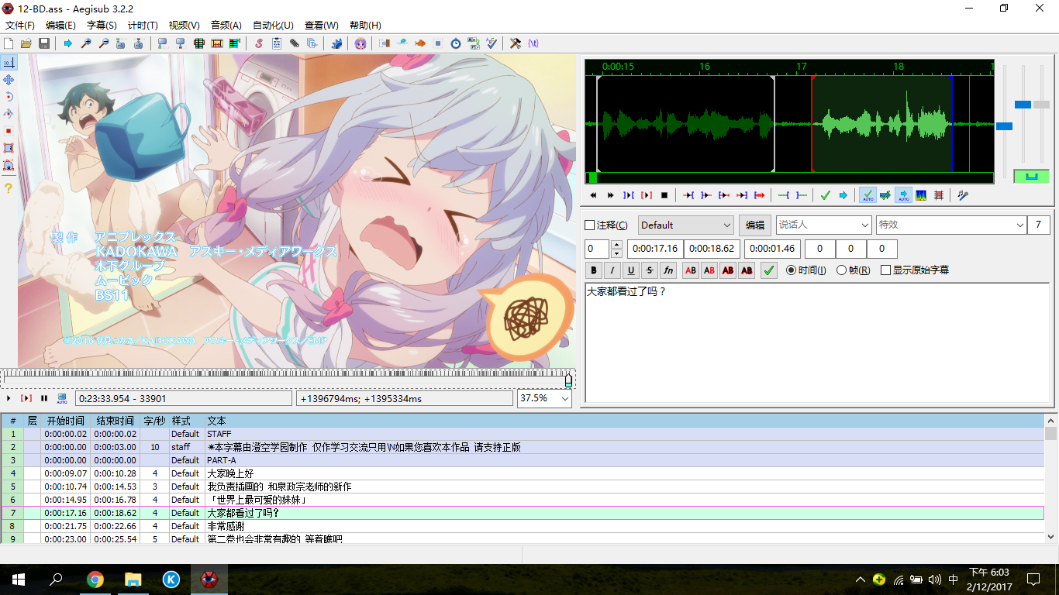Toggle link vertical zoom and volume sliders
The height and width of the screenshot is (595, 1059).
coord(1031,176)
